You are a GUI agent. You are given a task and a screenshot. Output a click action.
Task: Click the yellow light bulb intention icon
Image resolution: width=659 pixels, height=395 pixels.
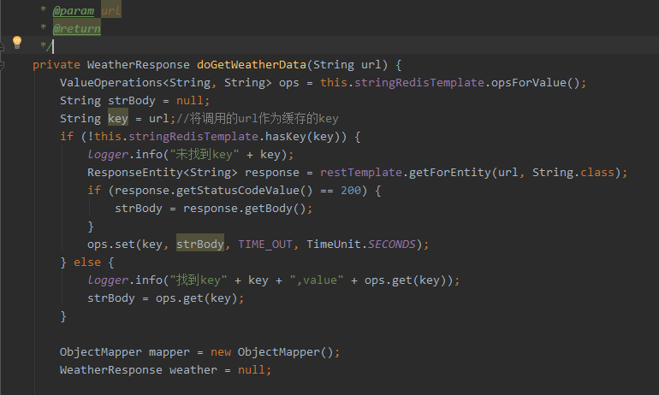(x=17, y=42)
